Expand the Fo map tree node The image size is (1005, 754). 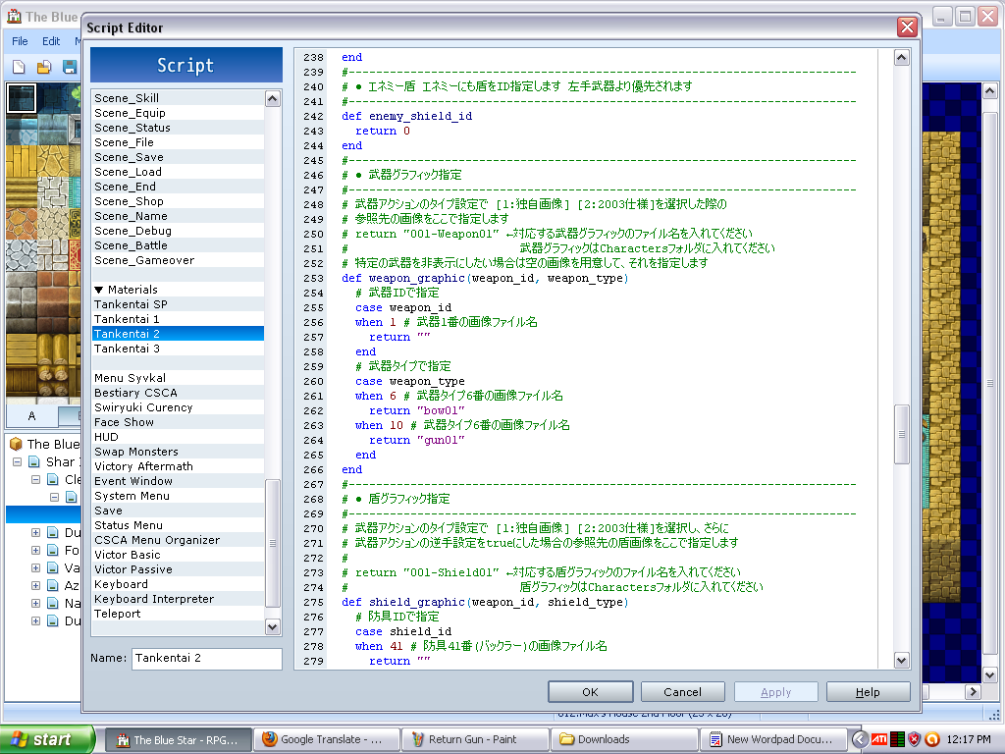[x=36, y=551]
